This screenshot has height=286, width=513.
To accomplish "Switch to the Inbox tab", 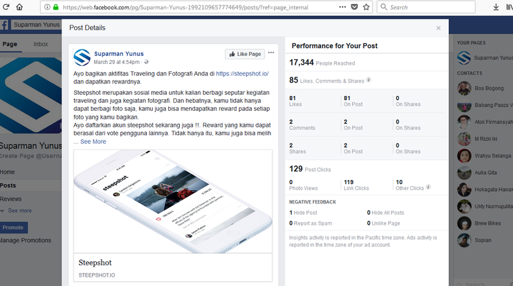I will click(41, 44).
